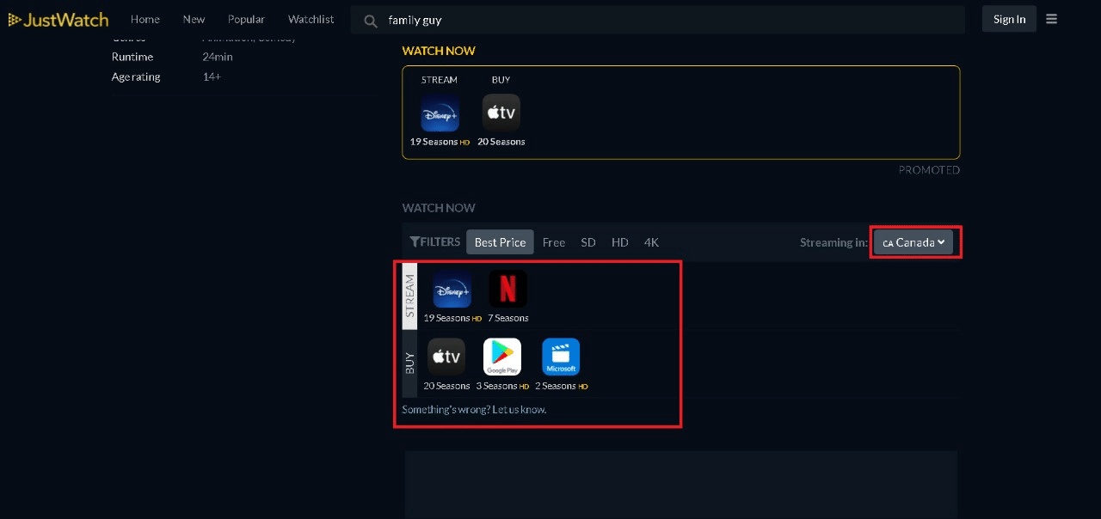Click the search magnifier icon
This screenshot has height=519, width=1101.
(x=371, y=20)
